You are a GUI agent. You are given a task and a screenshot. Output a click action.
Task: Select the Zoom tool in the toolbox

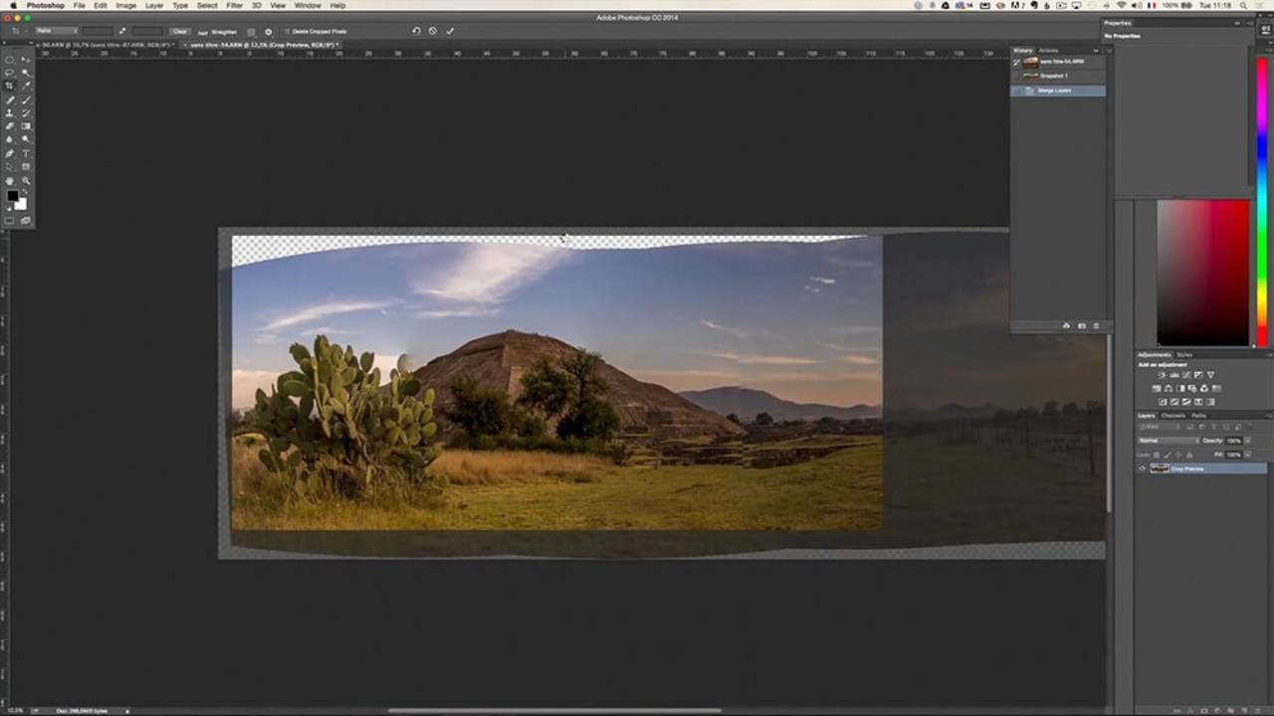(26, 180)
